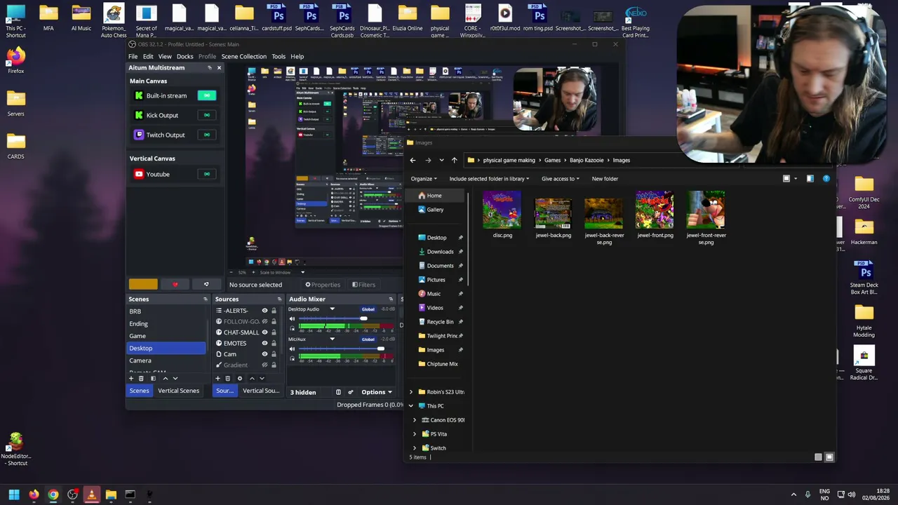The height and width of the screenshot is (505, 898).
Task: Open the Desktop Audio dropdown arrow
Action: click(332, 309)
